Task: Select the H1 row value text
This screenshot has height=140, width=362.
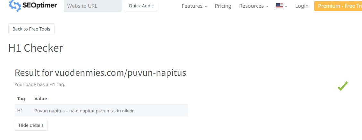Action: (x=85, y=111)
